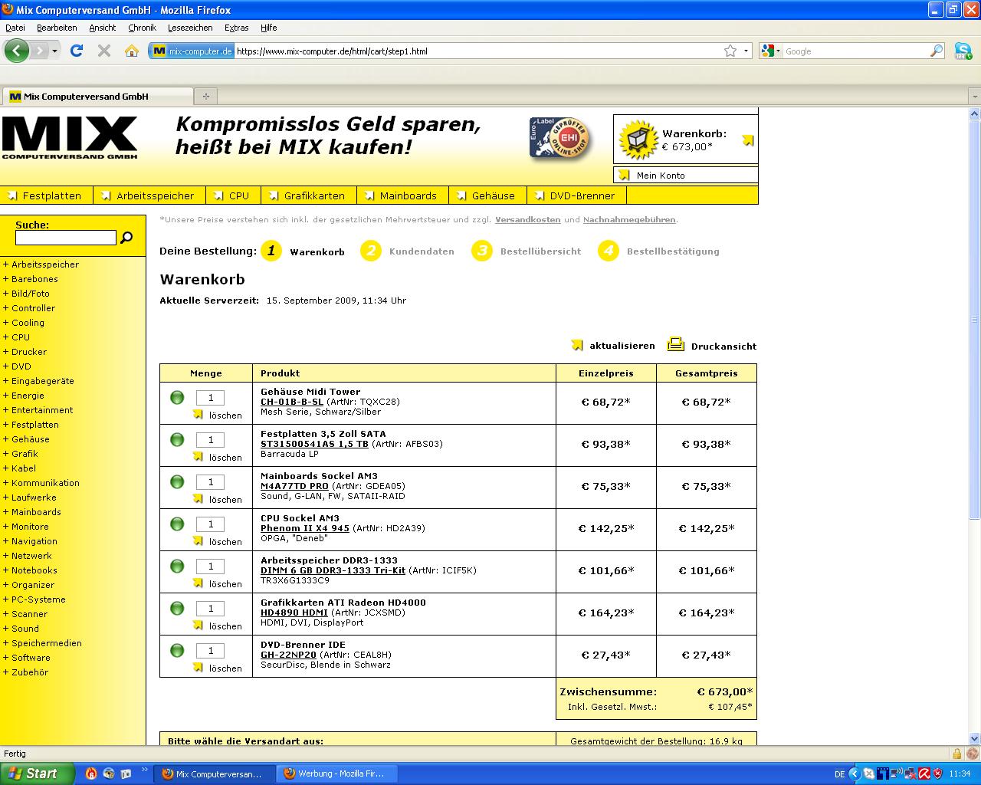Reload page with the refresh icon
Viewport: 981px width, 785px height.
coord(76,51)
